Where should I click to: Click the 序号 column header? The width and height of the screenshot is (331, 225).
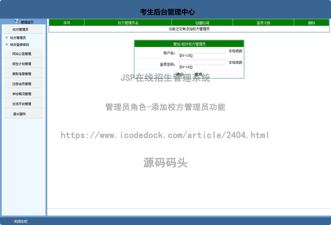[67, 23]
